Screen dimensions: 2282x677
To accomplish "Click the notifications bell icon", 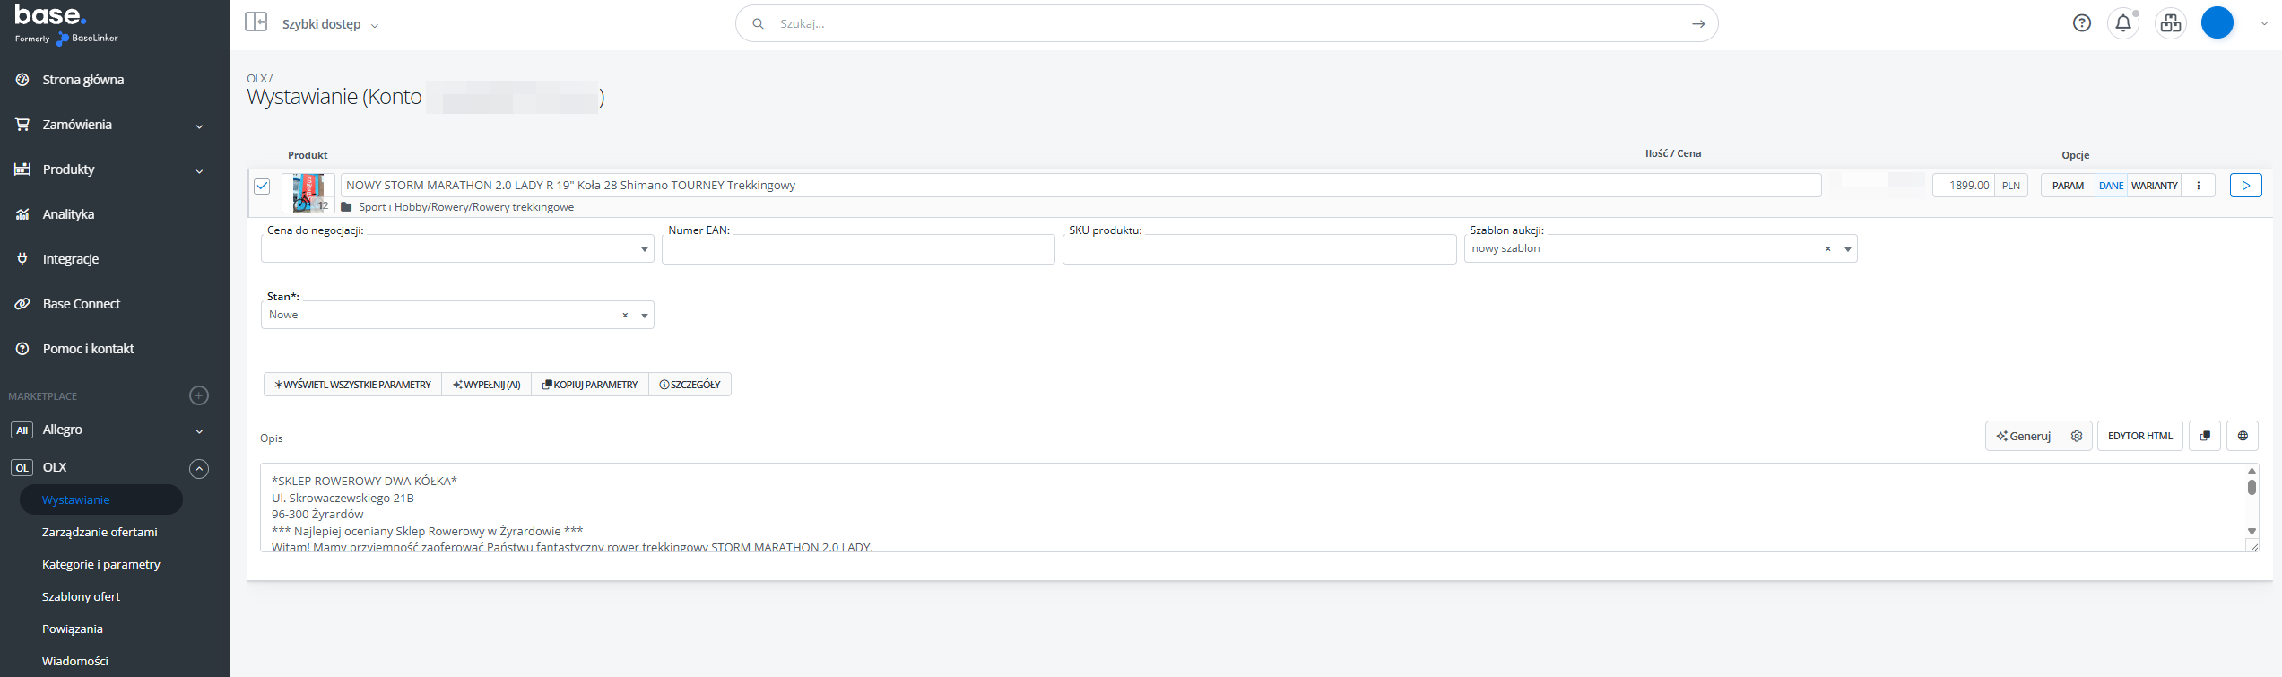I will tap(2122, 23).
